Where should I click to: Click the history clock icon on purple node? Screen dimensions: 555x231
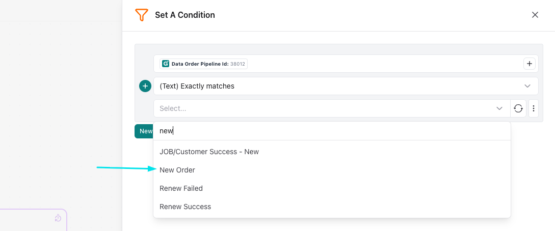coord(58,218)
